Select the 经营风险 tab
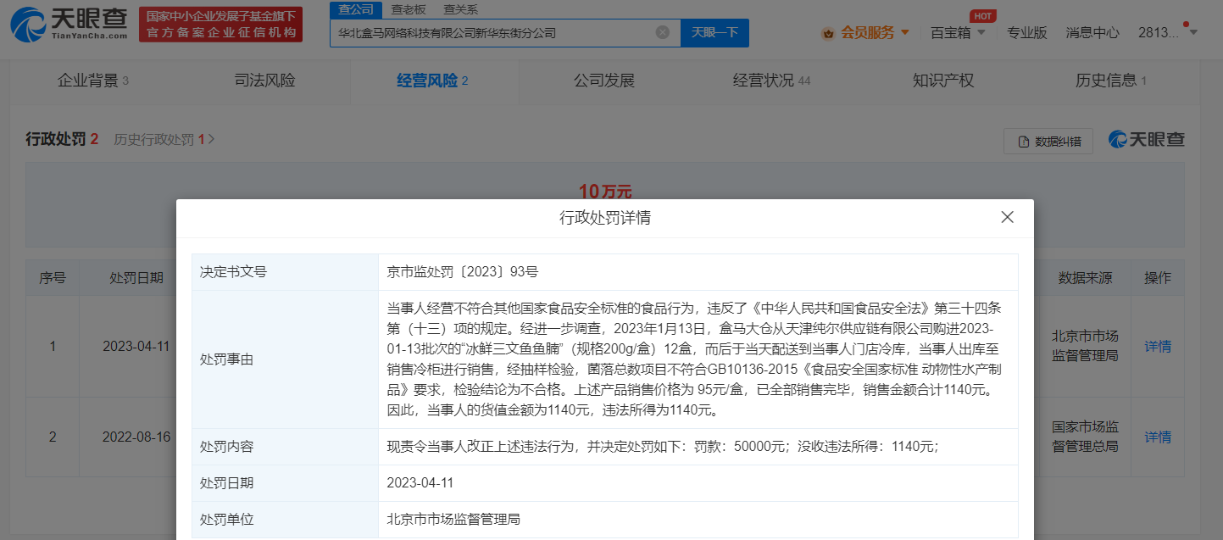Screen dimensions: 1223x540 point(432,81)
